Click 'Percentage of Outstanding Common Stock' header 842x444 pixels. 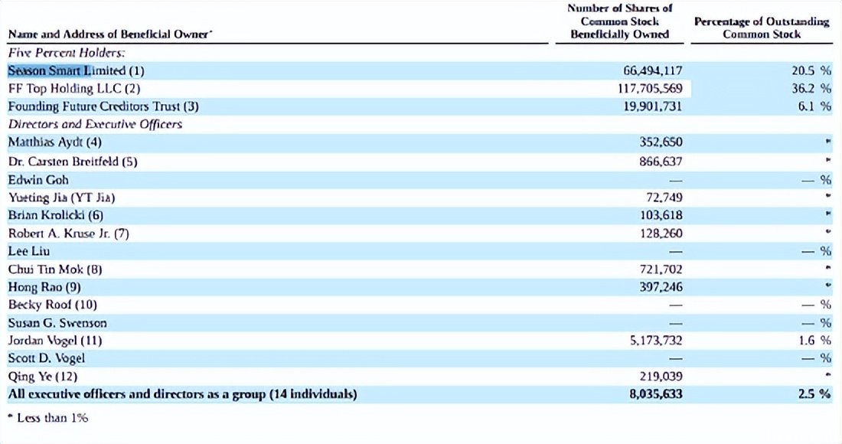pos(762,28)
